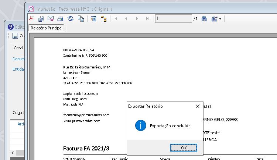Send the report by email
Image resolution: width=277 pixels, height=160 pixels.
[51, 18]
